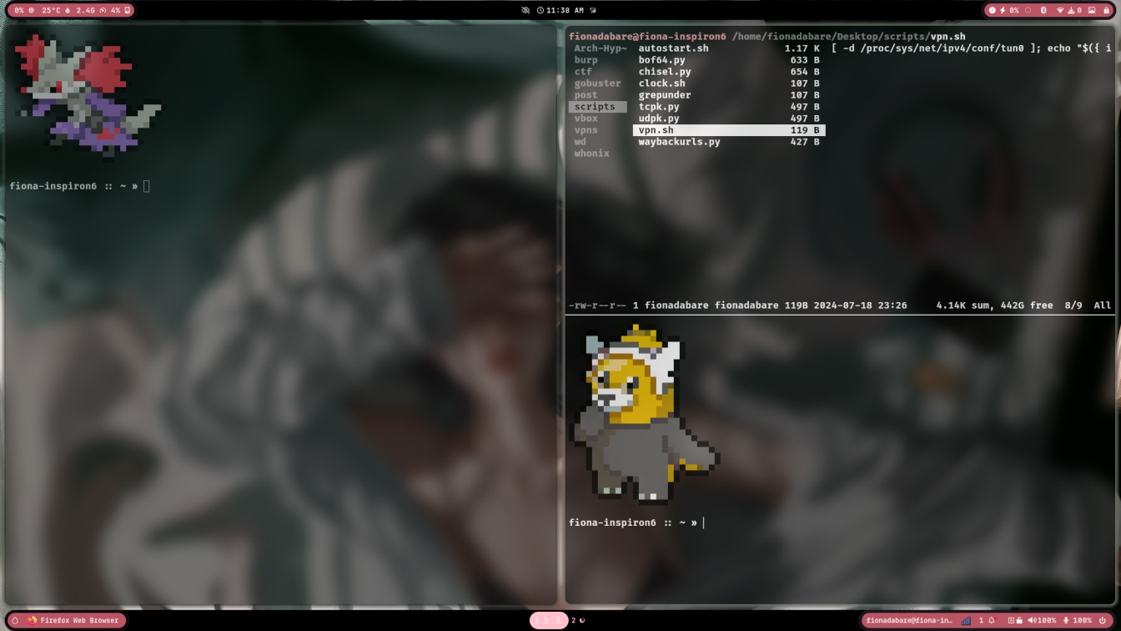The image size is (1121, 631).
Task: Select the waybackurls.py file
Action: pos(729,142)
